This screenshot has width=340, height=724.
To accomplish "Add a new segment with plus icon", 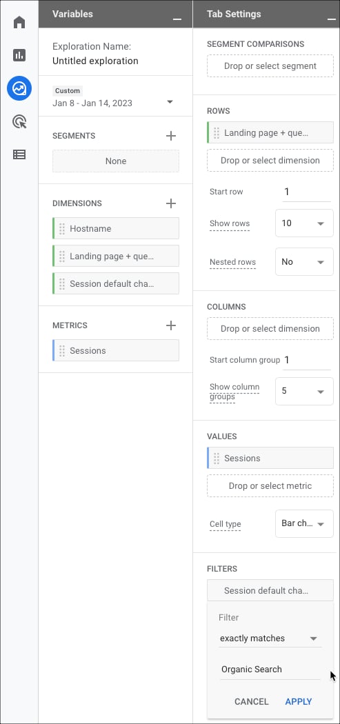I will [171, 136].
